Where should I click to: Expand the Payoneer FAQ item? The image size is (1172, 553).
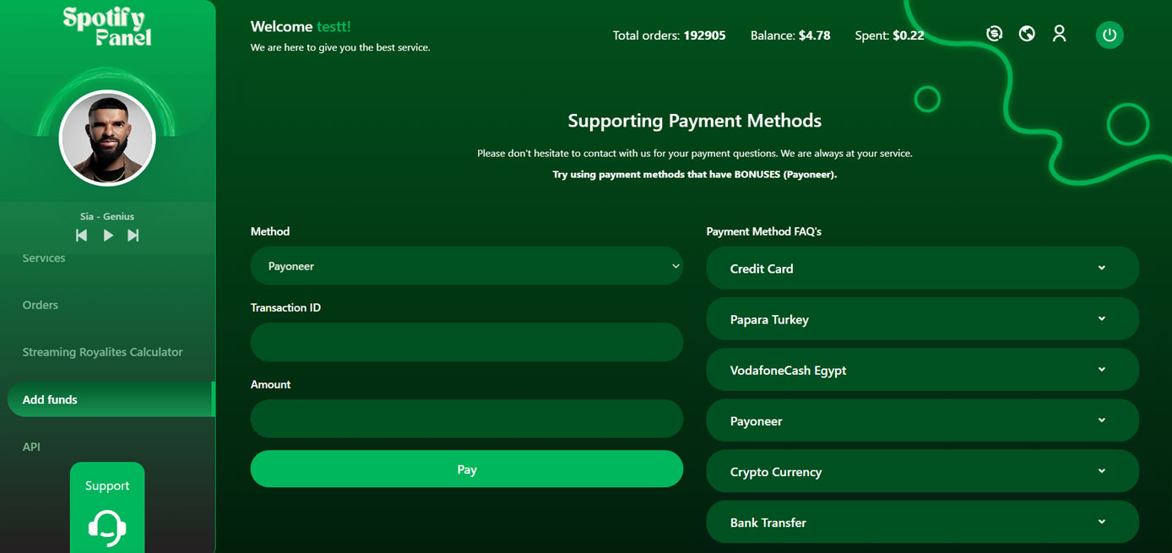[x=922, y=420]
